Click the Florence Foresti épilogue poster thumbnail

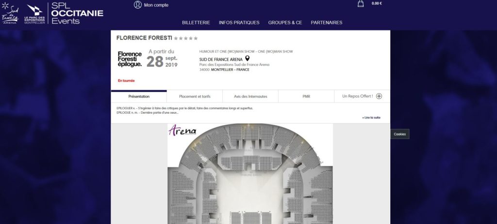pyautogui.click(x=130, y=59)
